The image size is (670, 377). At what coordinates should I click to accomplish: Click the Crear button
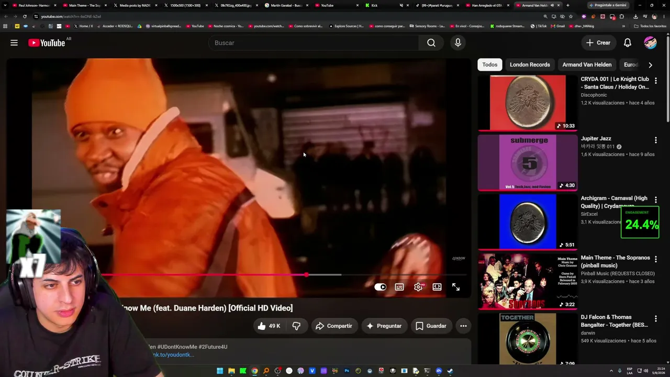click(x=598, y=43)
